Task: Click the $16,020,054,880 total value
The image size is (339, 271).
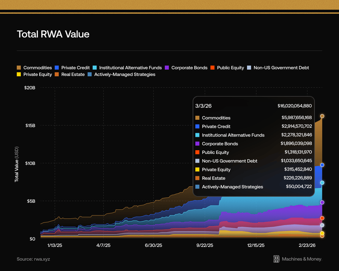Action: coord(295,106)
